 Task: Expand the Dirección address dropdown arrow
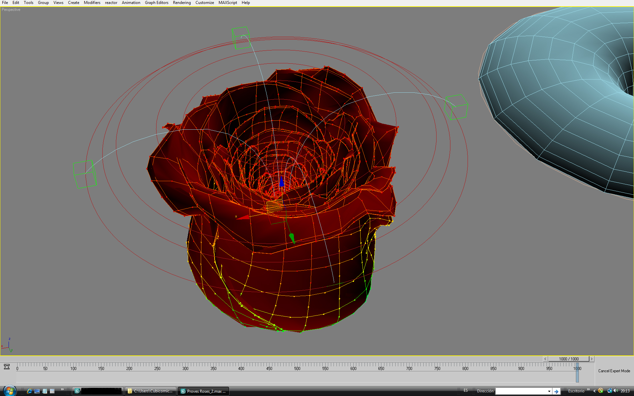[x=549, y=391]
